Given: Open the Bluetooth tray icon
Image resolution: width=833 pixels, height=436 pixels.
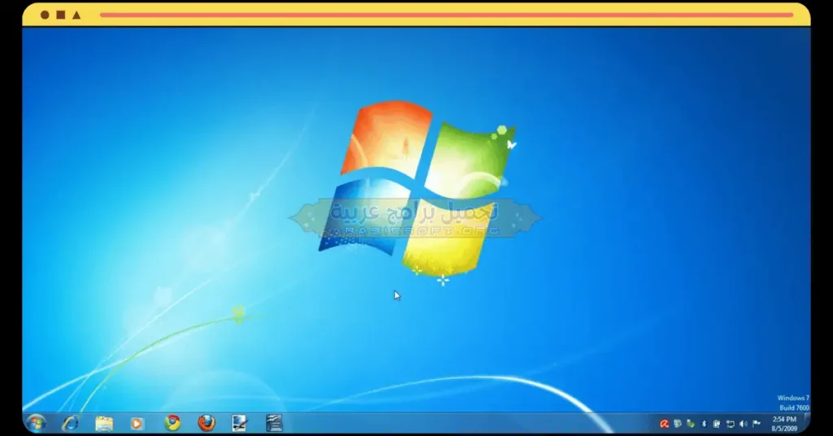Looking at the screenshot, I should click(704, 424).
